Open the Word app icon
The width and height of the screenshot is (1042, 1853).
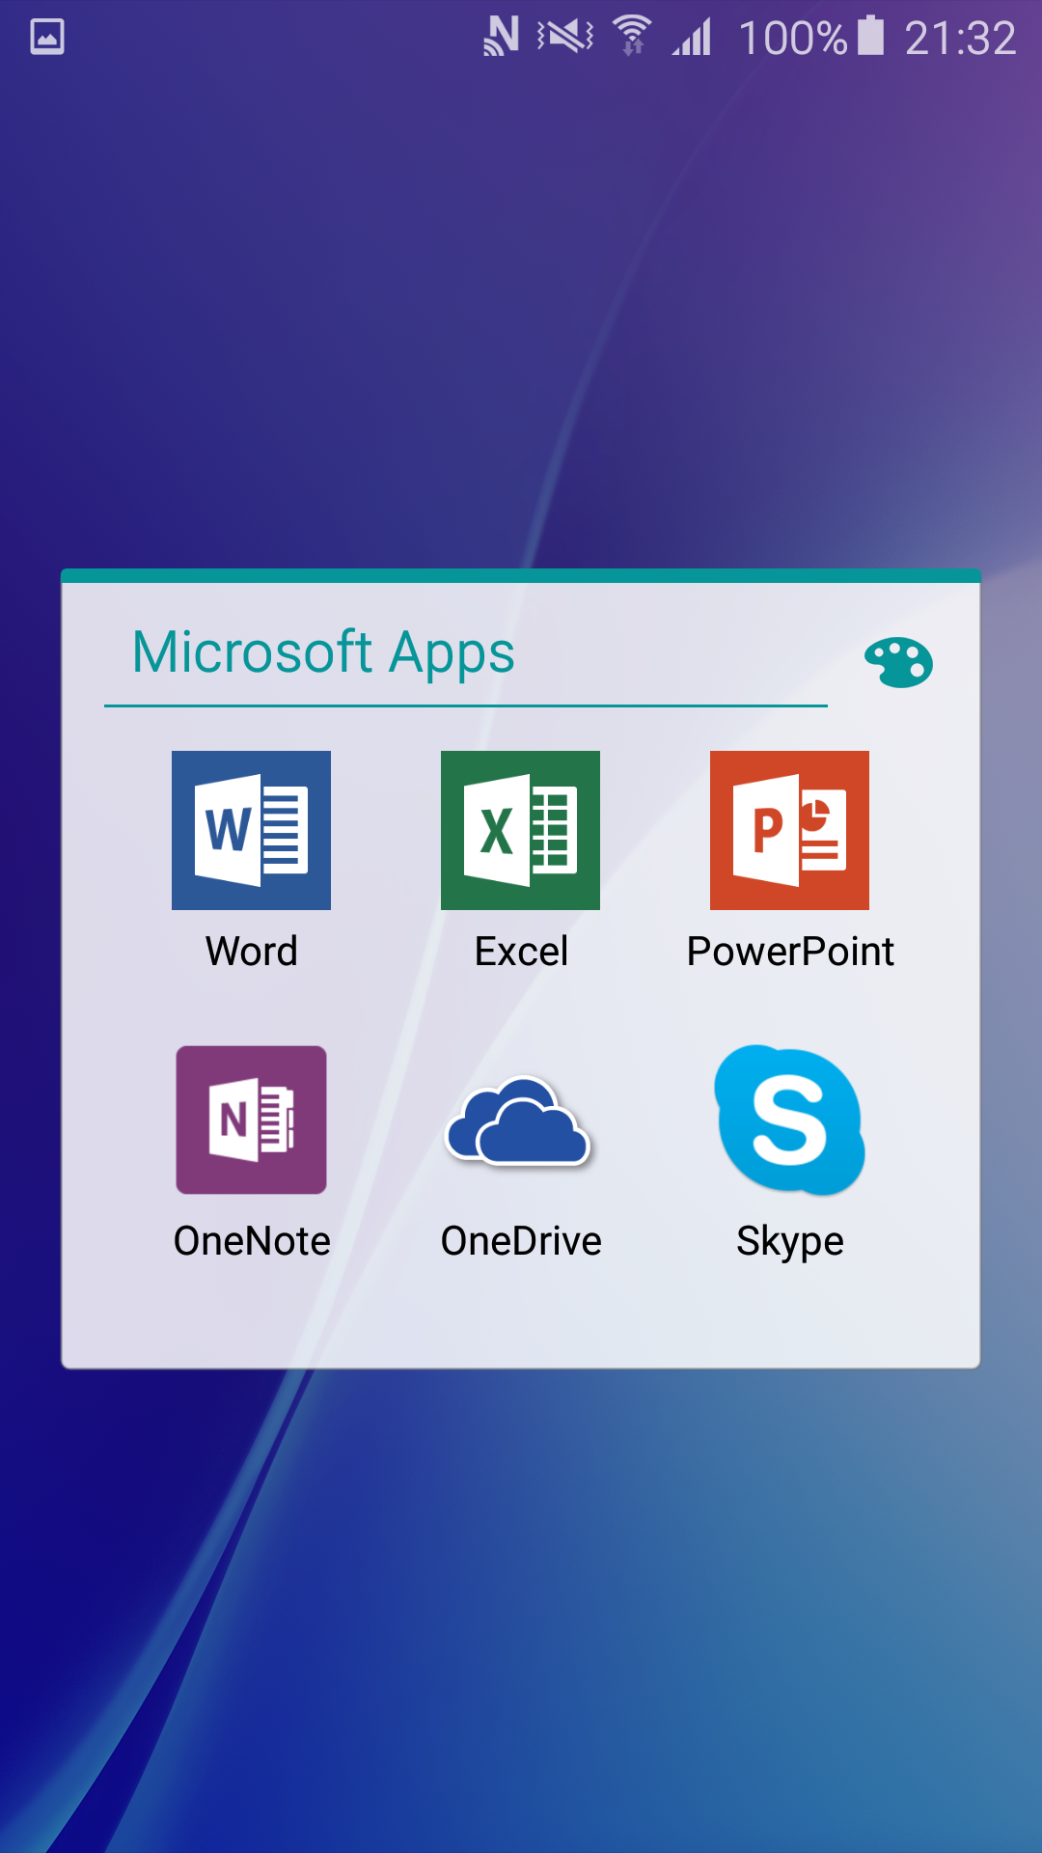(251, 830)
